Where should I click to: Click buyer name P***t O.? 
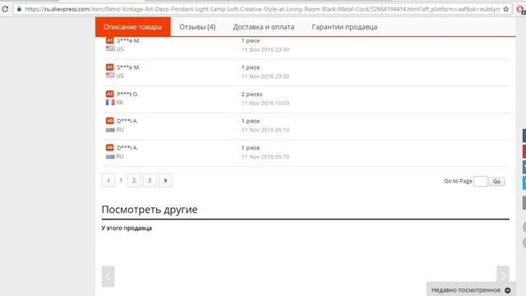pyautogui.click(x=127, y=95)
